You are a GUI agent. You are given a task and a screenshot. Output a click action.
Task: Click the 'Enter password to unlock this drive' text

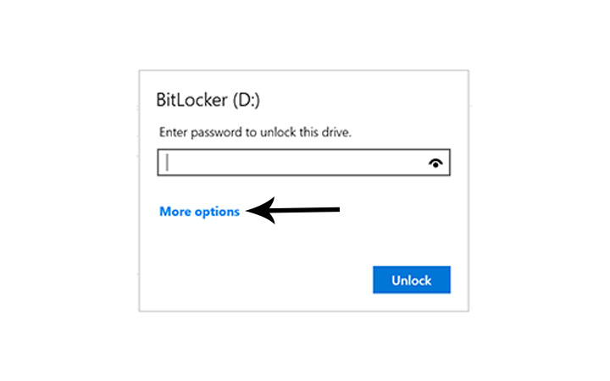click(255, 132)
